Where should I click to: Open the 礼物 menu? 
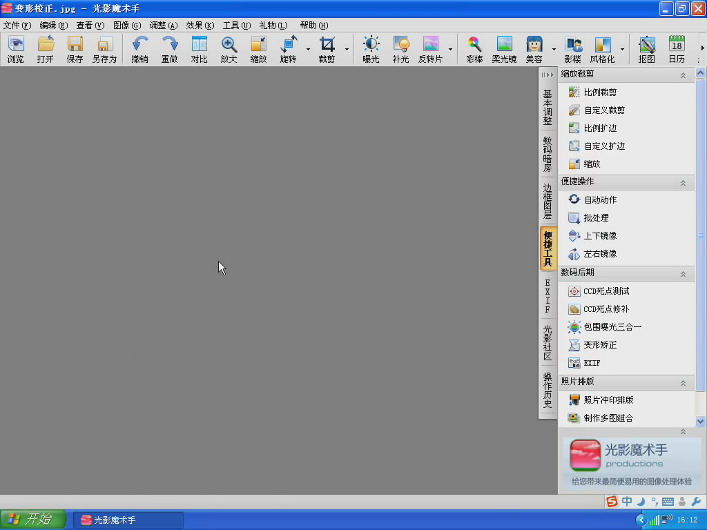click(273, 26)
